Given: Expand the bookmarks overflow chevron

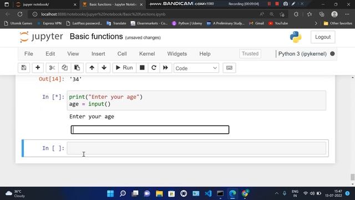Looking at the screenshot, I should pyautogui.click(x=316, y=23).
